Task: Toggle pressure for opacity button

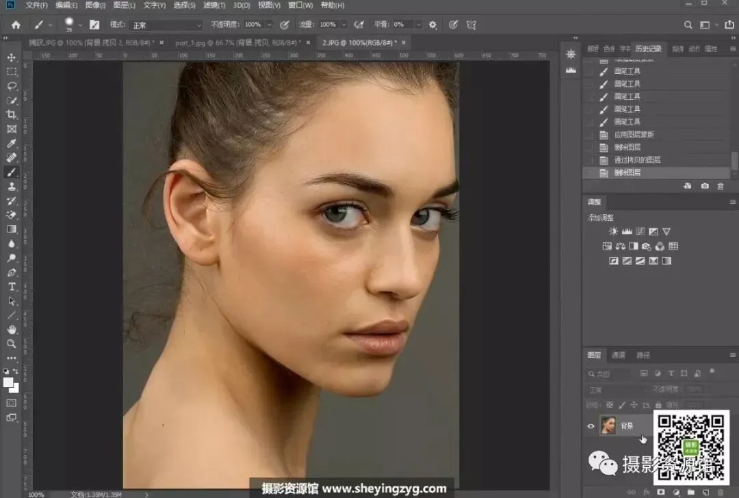Action: tap(285, 25)
